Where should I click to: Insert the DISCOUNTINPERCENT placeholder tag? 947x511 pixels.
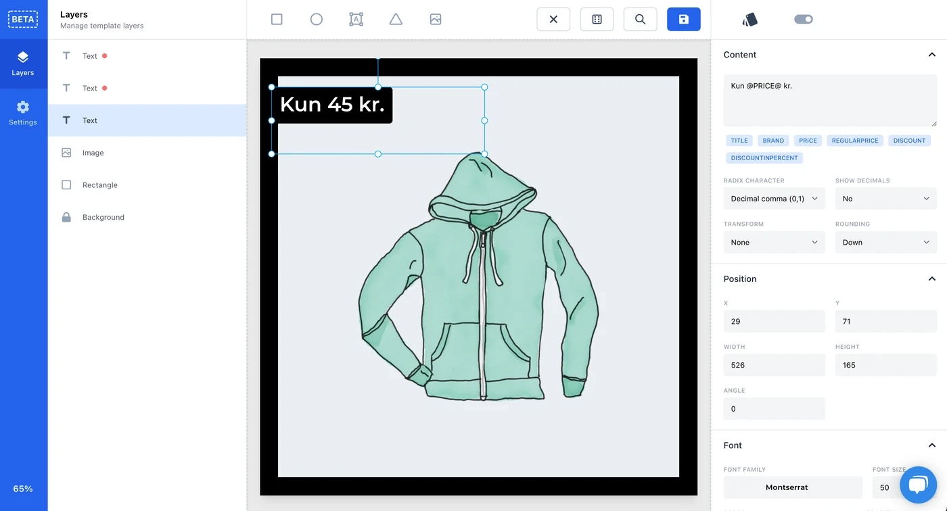coord(764,158)
